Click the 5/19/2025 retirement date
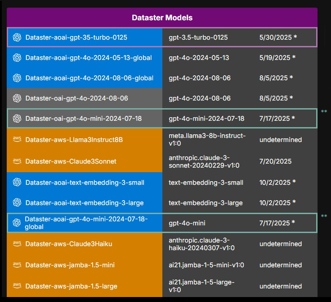This screenshot has width=331, height=302. (x=277, y=58)
